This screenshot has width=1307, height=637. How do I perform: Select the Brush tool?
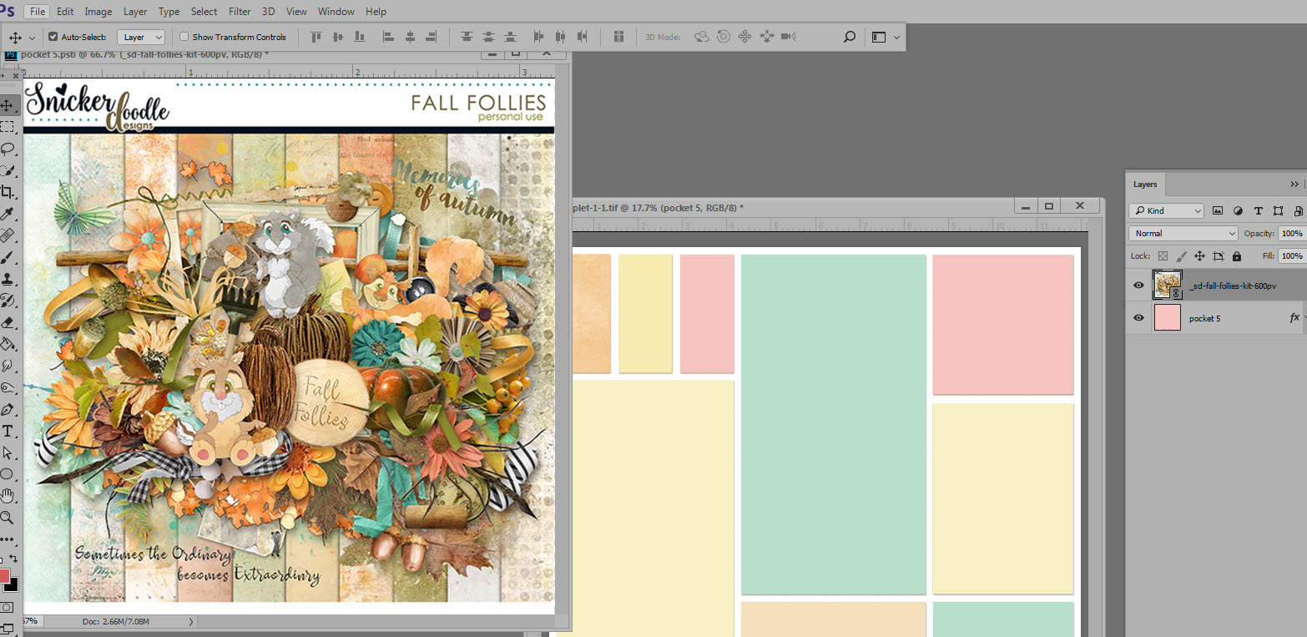[x=8, y=257]
